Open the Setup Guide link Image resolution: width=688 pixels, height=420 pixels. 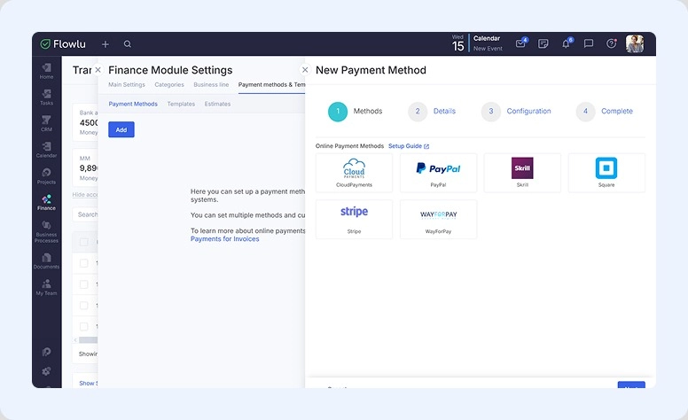[x=409, y=146]
